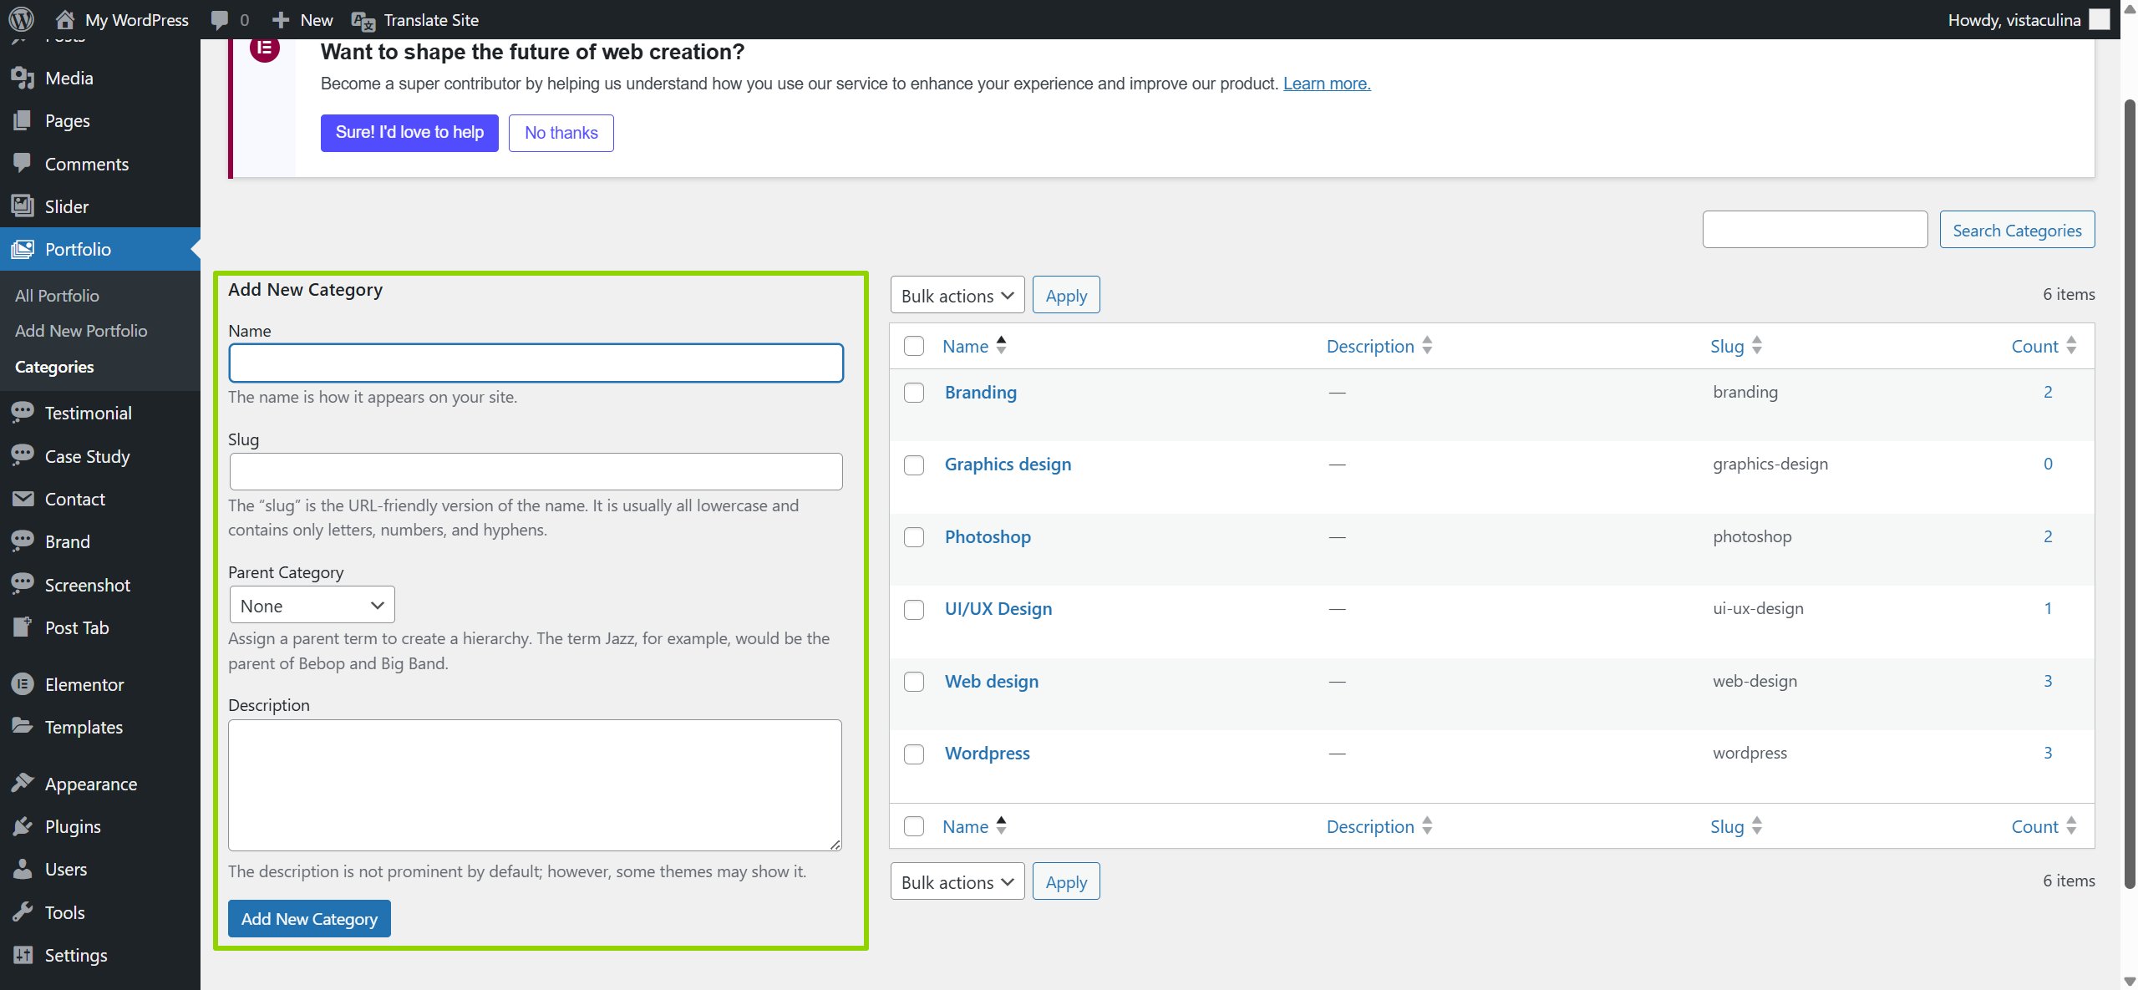
Task: Click the WordPress logo icon
Action: tap(21, 19)
